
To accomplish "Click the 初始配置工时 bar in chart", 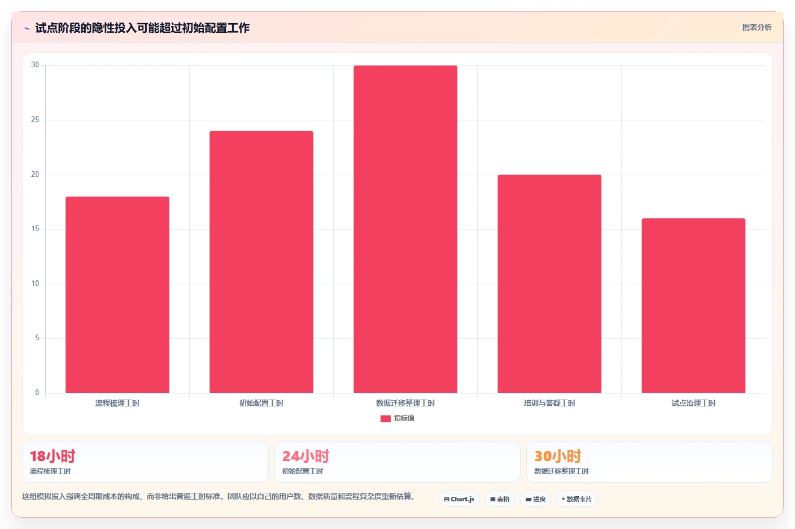I will [x=261, y=262].
